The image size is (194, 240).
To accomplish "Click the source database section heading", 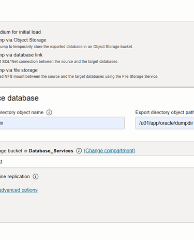I will click(x=19, y=98).
